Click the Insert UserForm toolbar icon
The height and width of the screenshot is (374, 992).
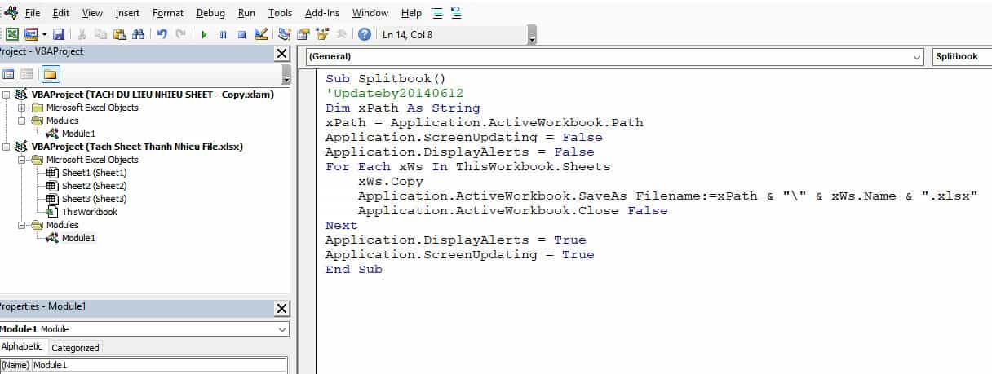pyautogui.click(x=31, y=34)
